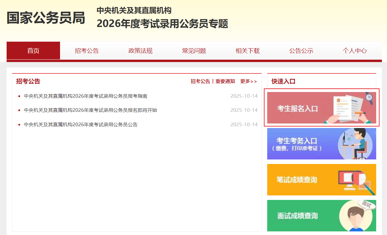Expand announcements with 更多>> link
The image size is (387, 235).
pos(249,81)
